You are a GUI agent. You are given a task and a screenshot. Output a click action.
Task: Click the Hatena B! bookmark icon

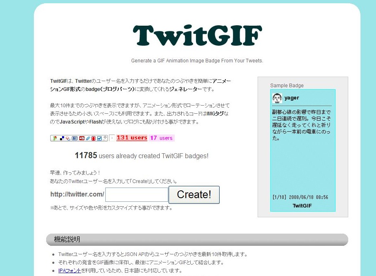coord(75,138)
